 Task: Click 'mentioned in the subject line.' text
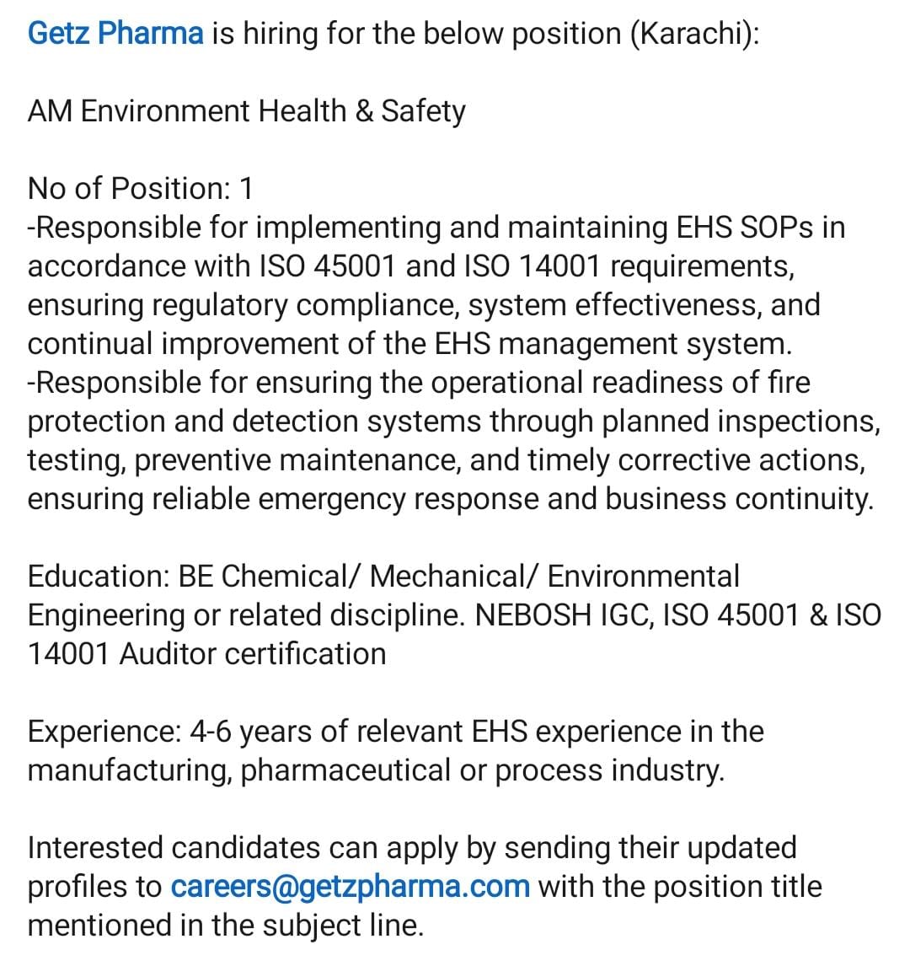[x=226, y=926]
